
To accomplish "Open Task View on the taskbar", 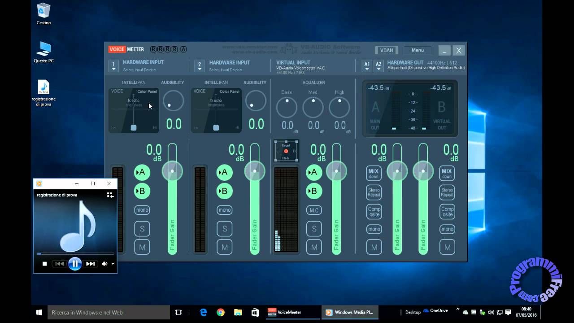I will (x=178, y=312).
